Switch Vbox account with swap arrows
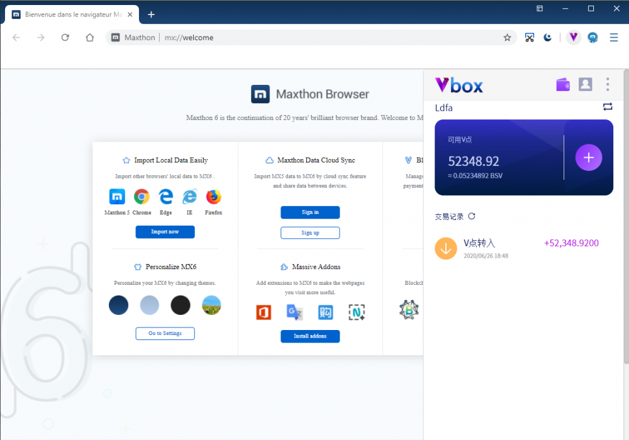The height and width of the screenshot is (440, 629). [x=608, y=107]
